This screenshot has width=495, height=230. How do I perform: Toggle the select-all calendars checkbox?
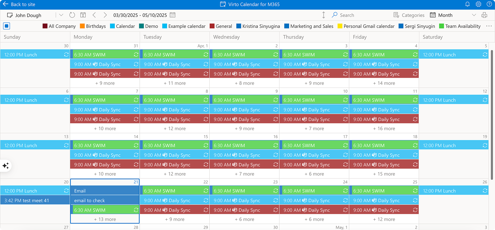tap(6, 26)
